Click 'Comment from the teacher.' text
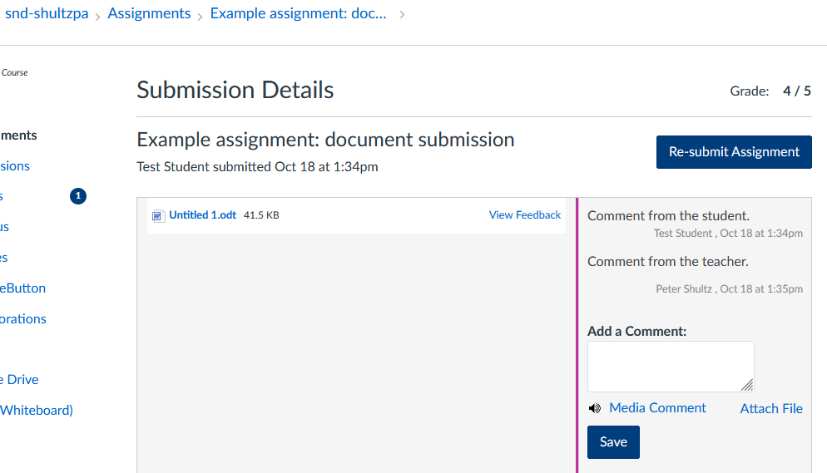The height and width of the screenshot is (473, 827). pyautogui.click(x=668, y=262)
